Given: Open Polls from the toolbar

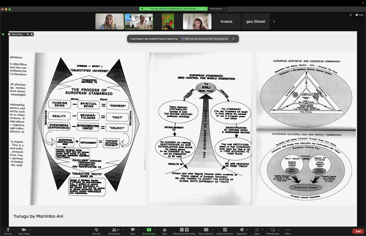Looking at the screenshot, I should [x=164, y=231].
